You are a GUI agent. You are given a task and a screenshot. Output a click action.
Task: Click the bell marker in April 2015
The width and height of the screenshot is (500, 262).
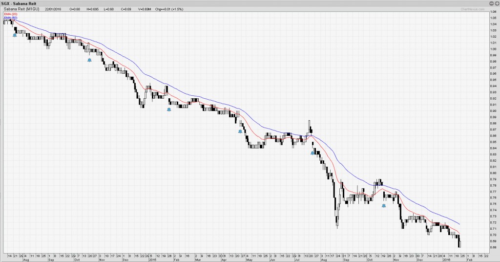click(x=240, y=131)
